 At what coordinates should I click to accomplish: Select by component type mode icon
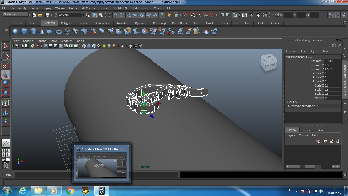(x=101, y=15)
